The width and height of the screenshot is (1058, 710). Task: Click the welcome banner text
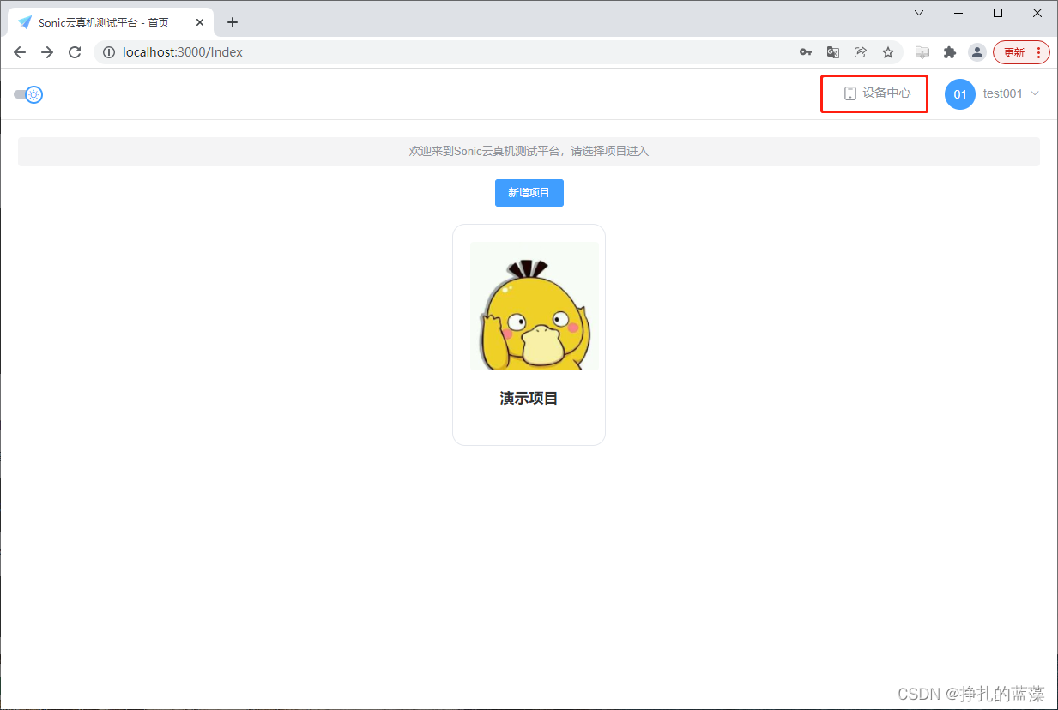[529, 152]
